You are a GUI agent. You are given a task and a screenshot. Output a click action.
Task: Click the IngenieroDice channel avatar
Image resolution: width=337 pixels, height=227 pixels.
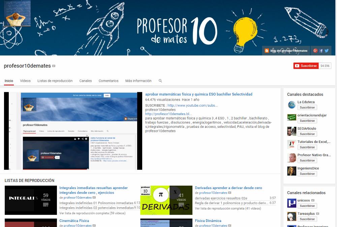click(292, 171)
